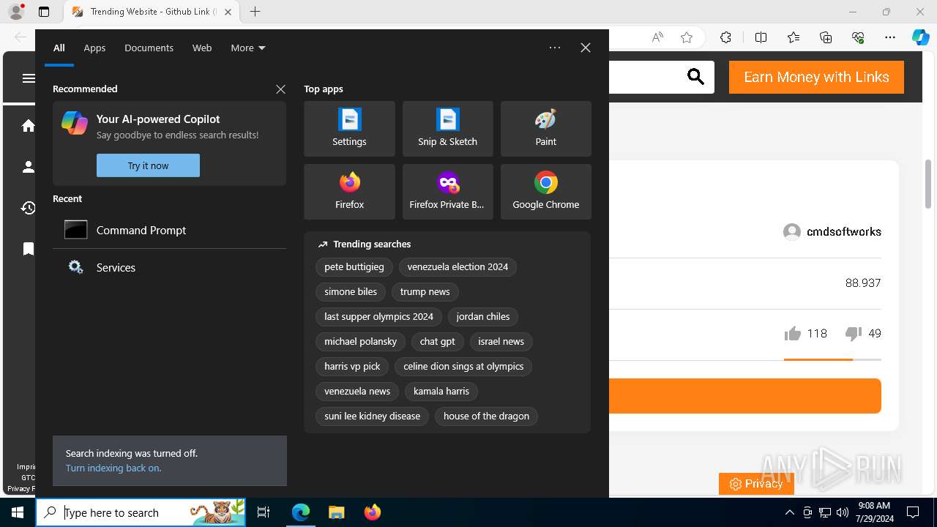Open Edge profile avatar
This screenshot has width=937, height=527.
pos(16,12)
